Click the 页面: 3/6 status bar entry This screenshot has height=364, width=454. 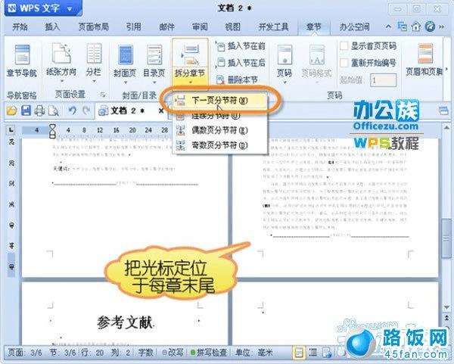click(x=25, y=353)
